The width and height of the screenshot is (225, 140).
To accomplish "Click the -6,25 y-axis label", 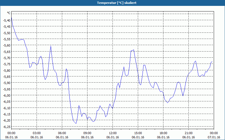I will pos(6,127).
